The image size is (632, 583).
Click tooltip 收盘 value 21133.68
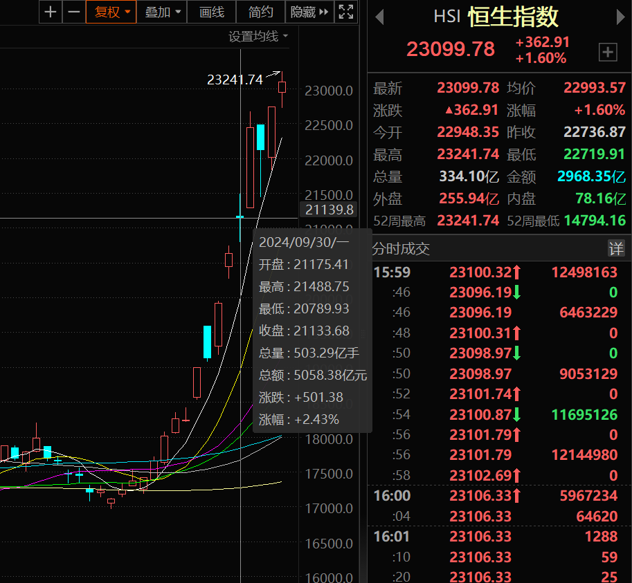(x=321, y=331)
